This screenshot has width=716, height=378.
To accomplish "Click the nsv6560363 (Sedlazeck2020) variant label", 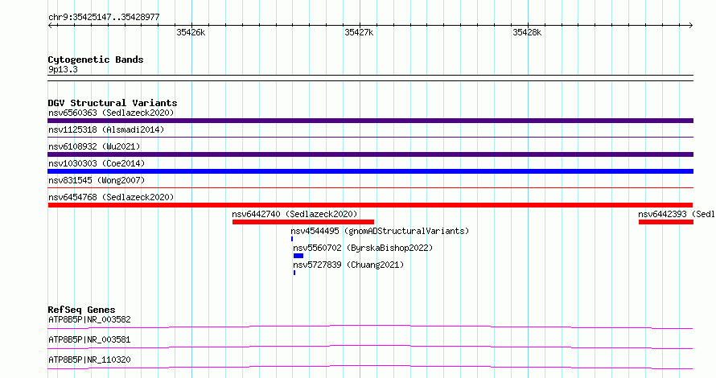I will [111, 113].
